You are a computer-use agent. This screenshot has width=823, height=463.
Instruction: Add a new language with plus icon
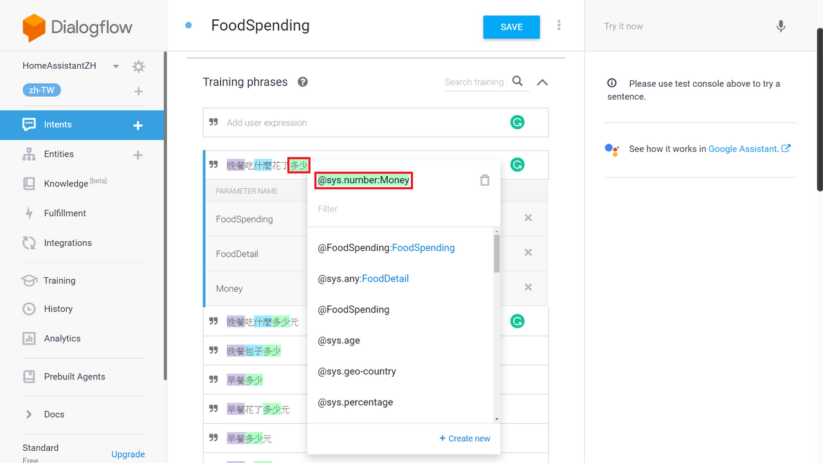[x=138, y=91]
